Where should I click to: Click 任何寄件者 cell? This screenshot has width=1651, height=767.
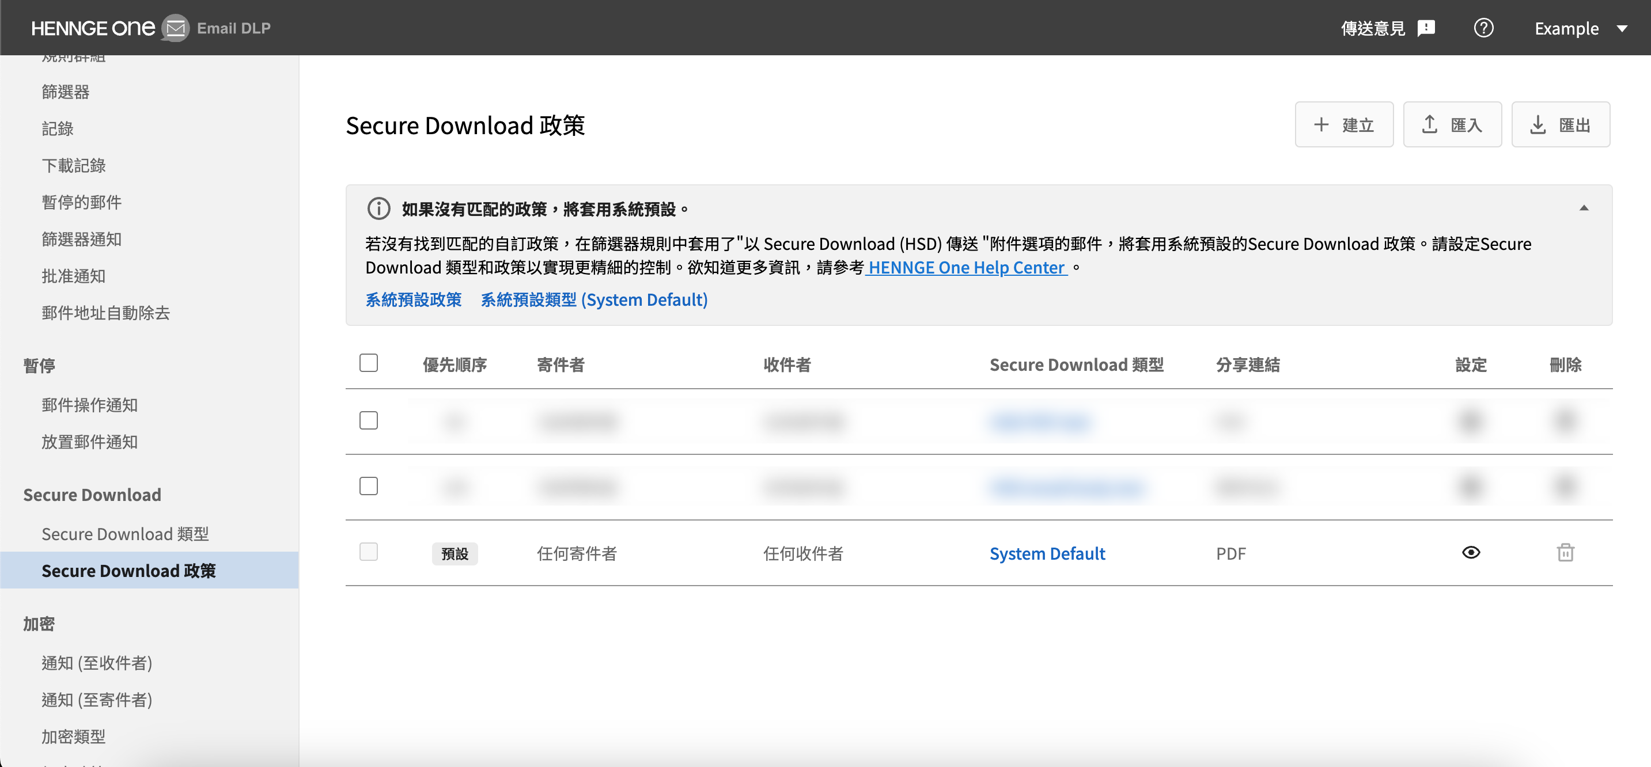click(x=577, y=553)
